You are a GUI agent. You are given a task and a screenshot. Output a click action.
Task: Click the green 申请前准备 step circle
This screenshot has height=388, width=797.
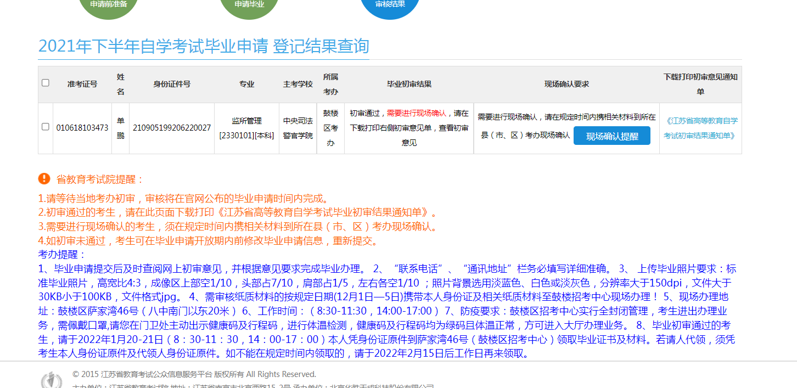pos(108,5)
